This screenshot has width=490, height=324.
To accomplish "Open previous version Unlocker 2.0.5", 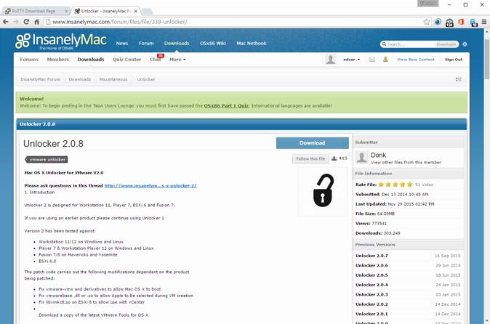I will (371, 275).
